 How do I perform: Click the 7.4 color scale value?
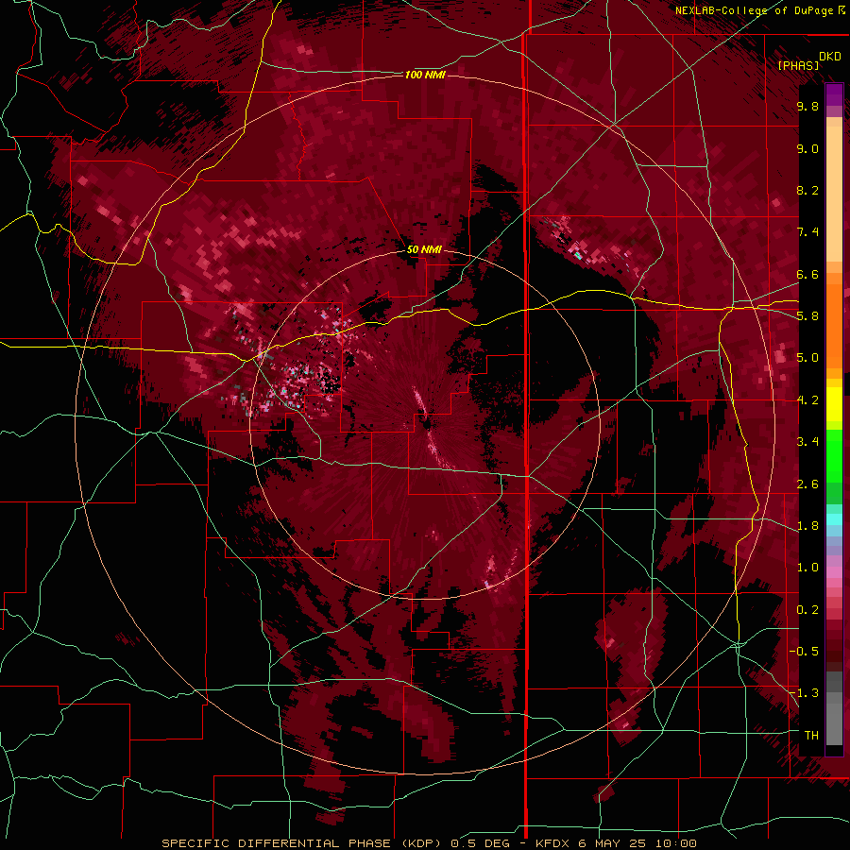click(x=807, y=232)
